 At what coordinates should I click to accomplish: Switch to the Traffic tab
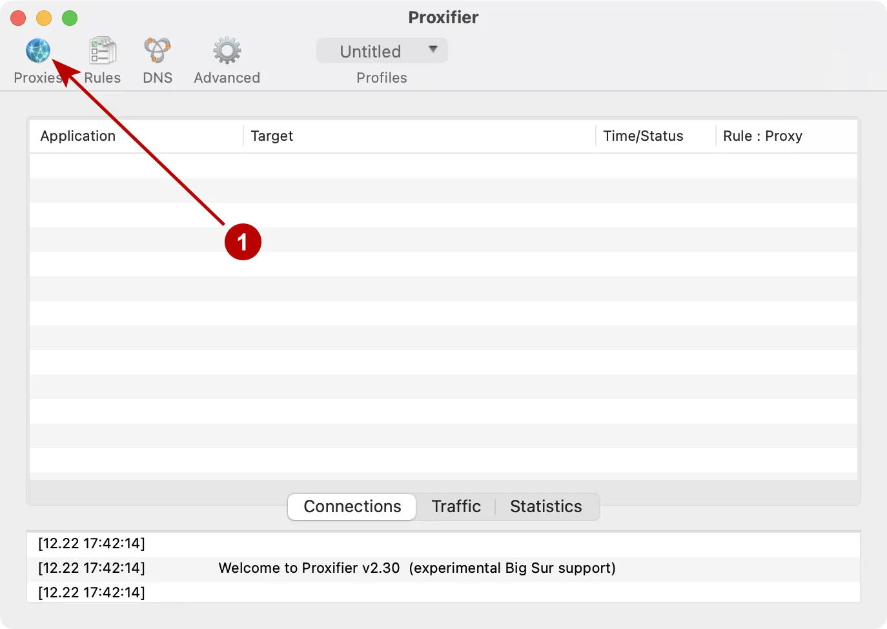tap(456, 506)
